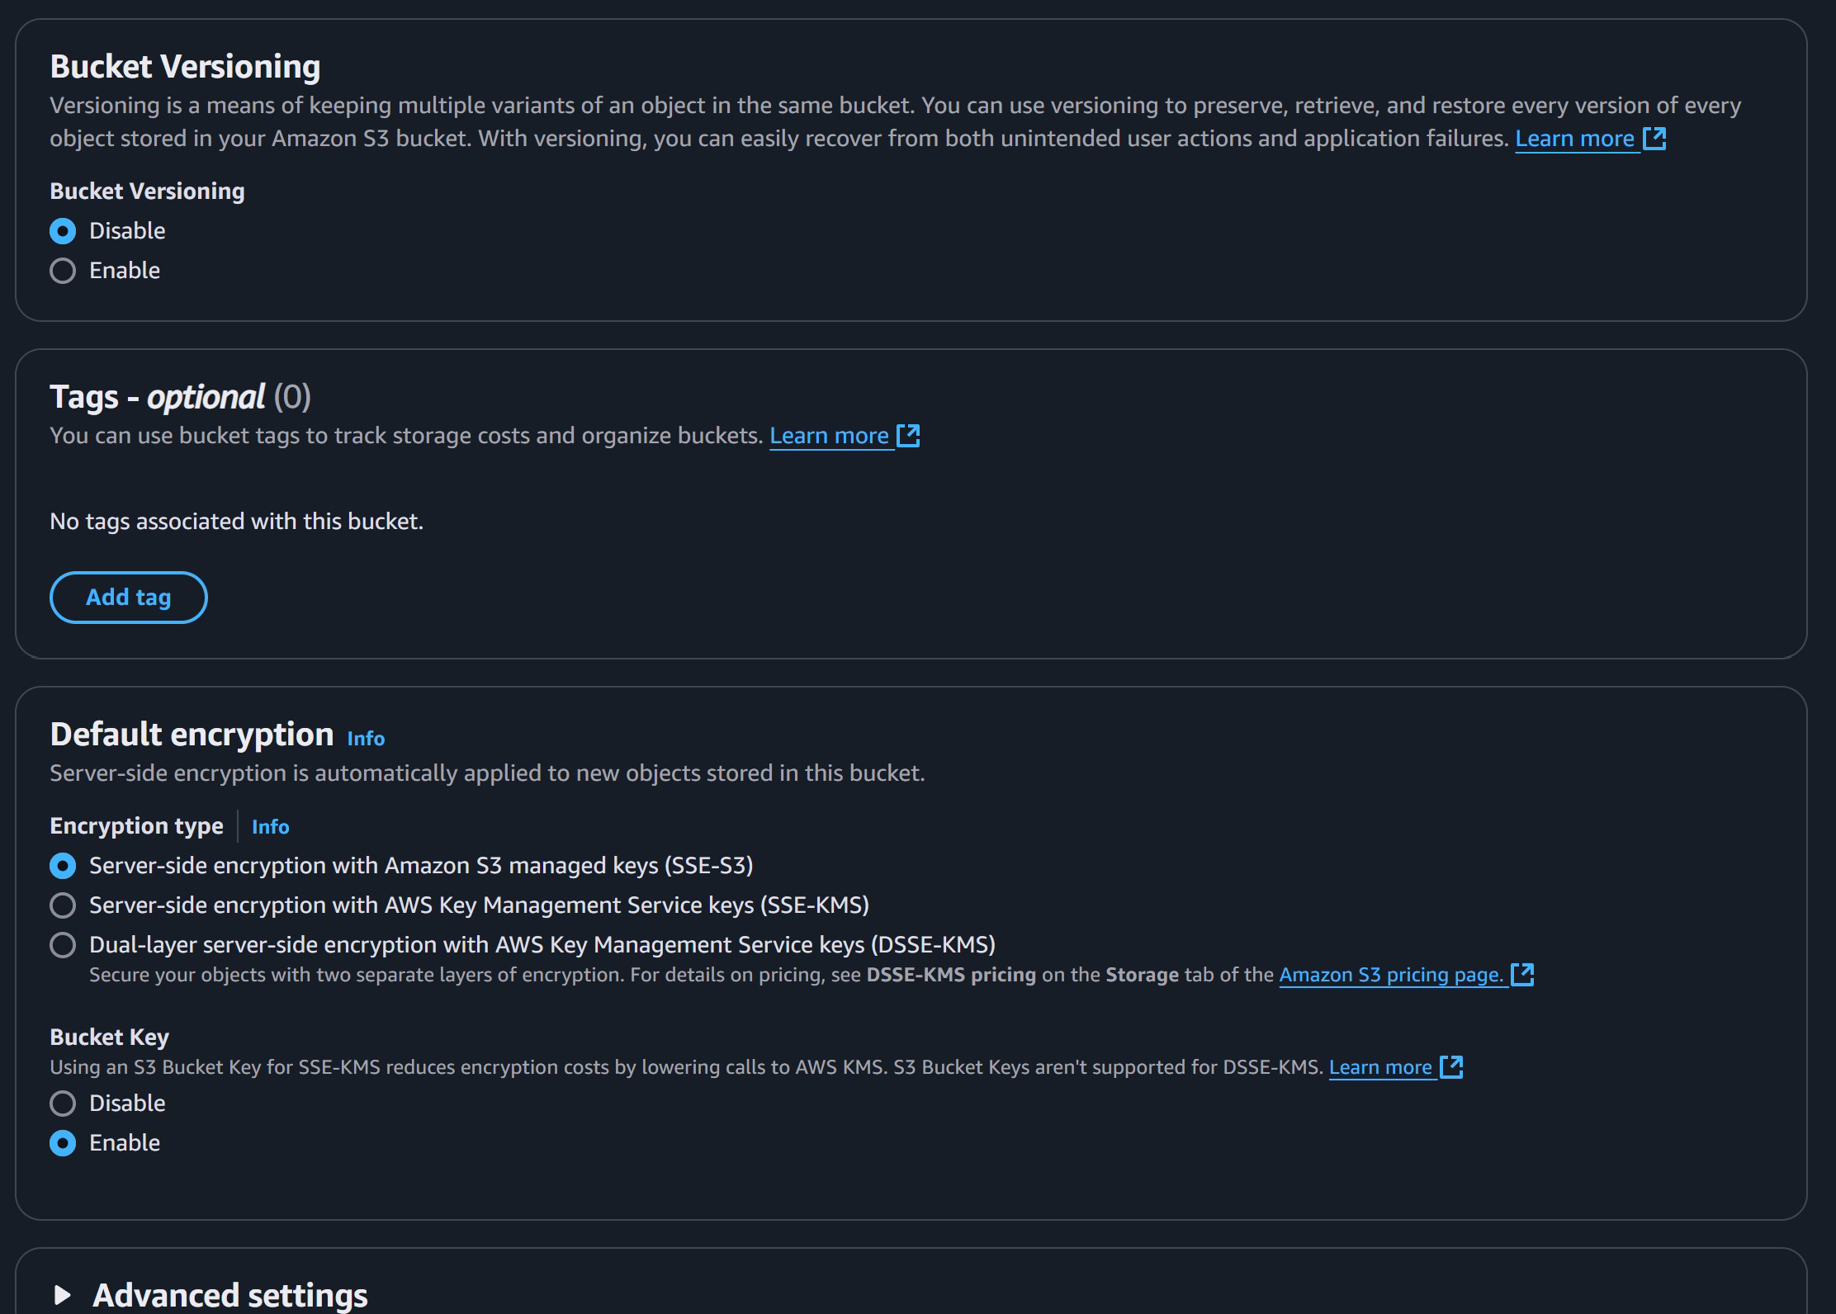Screen dimensions: 1836x1314
Task: Choose SSE-S3 managed keys encryption option
Action: click(x=63, y=866)
